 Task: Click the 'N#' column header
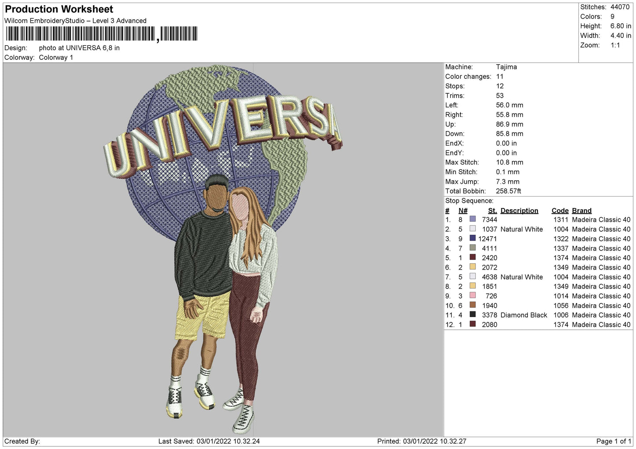coord(463,211)
